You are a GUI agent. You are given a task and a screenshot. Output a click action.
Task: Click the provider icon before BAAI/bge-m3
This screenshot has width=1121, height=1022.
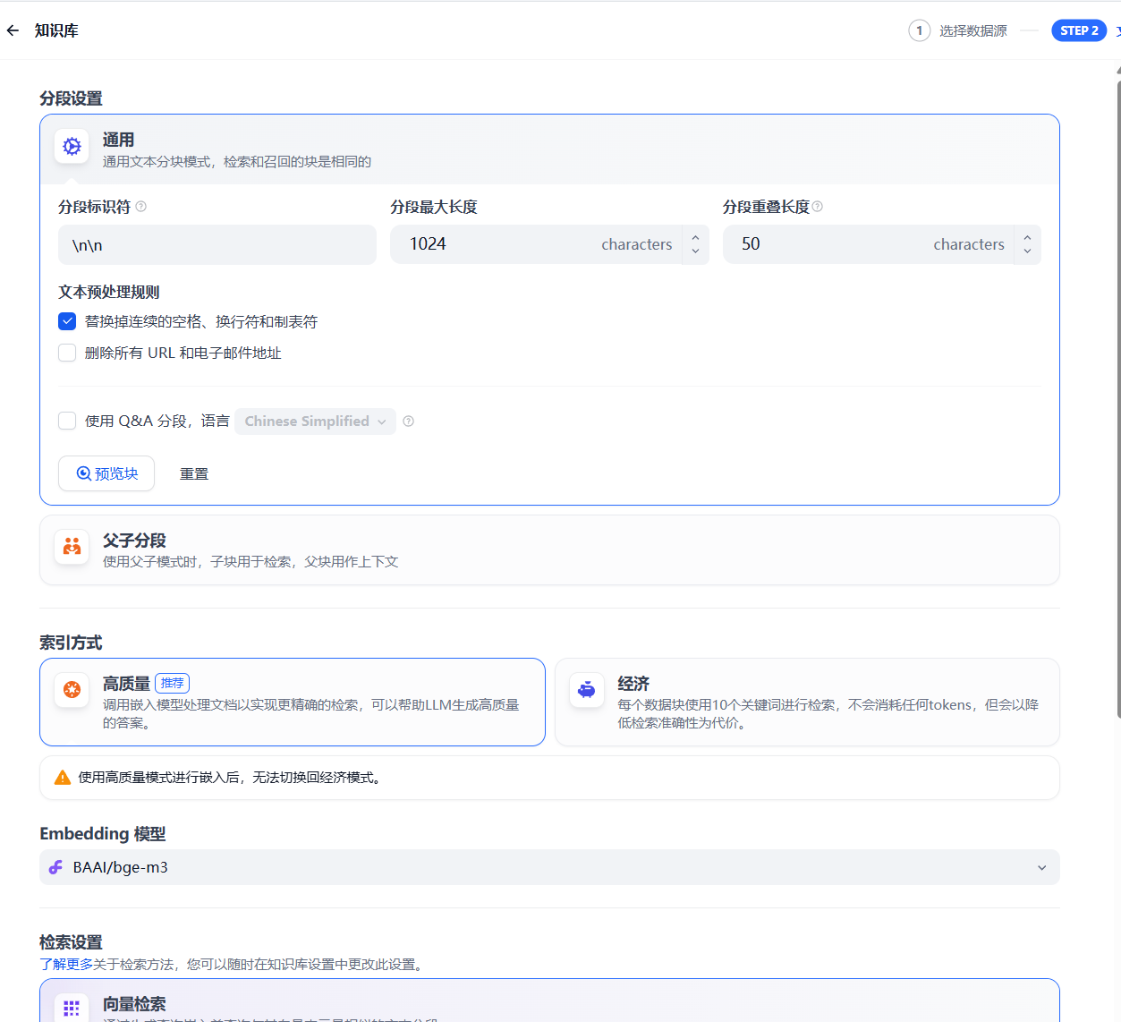click(55, 866)
